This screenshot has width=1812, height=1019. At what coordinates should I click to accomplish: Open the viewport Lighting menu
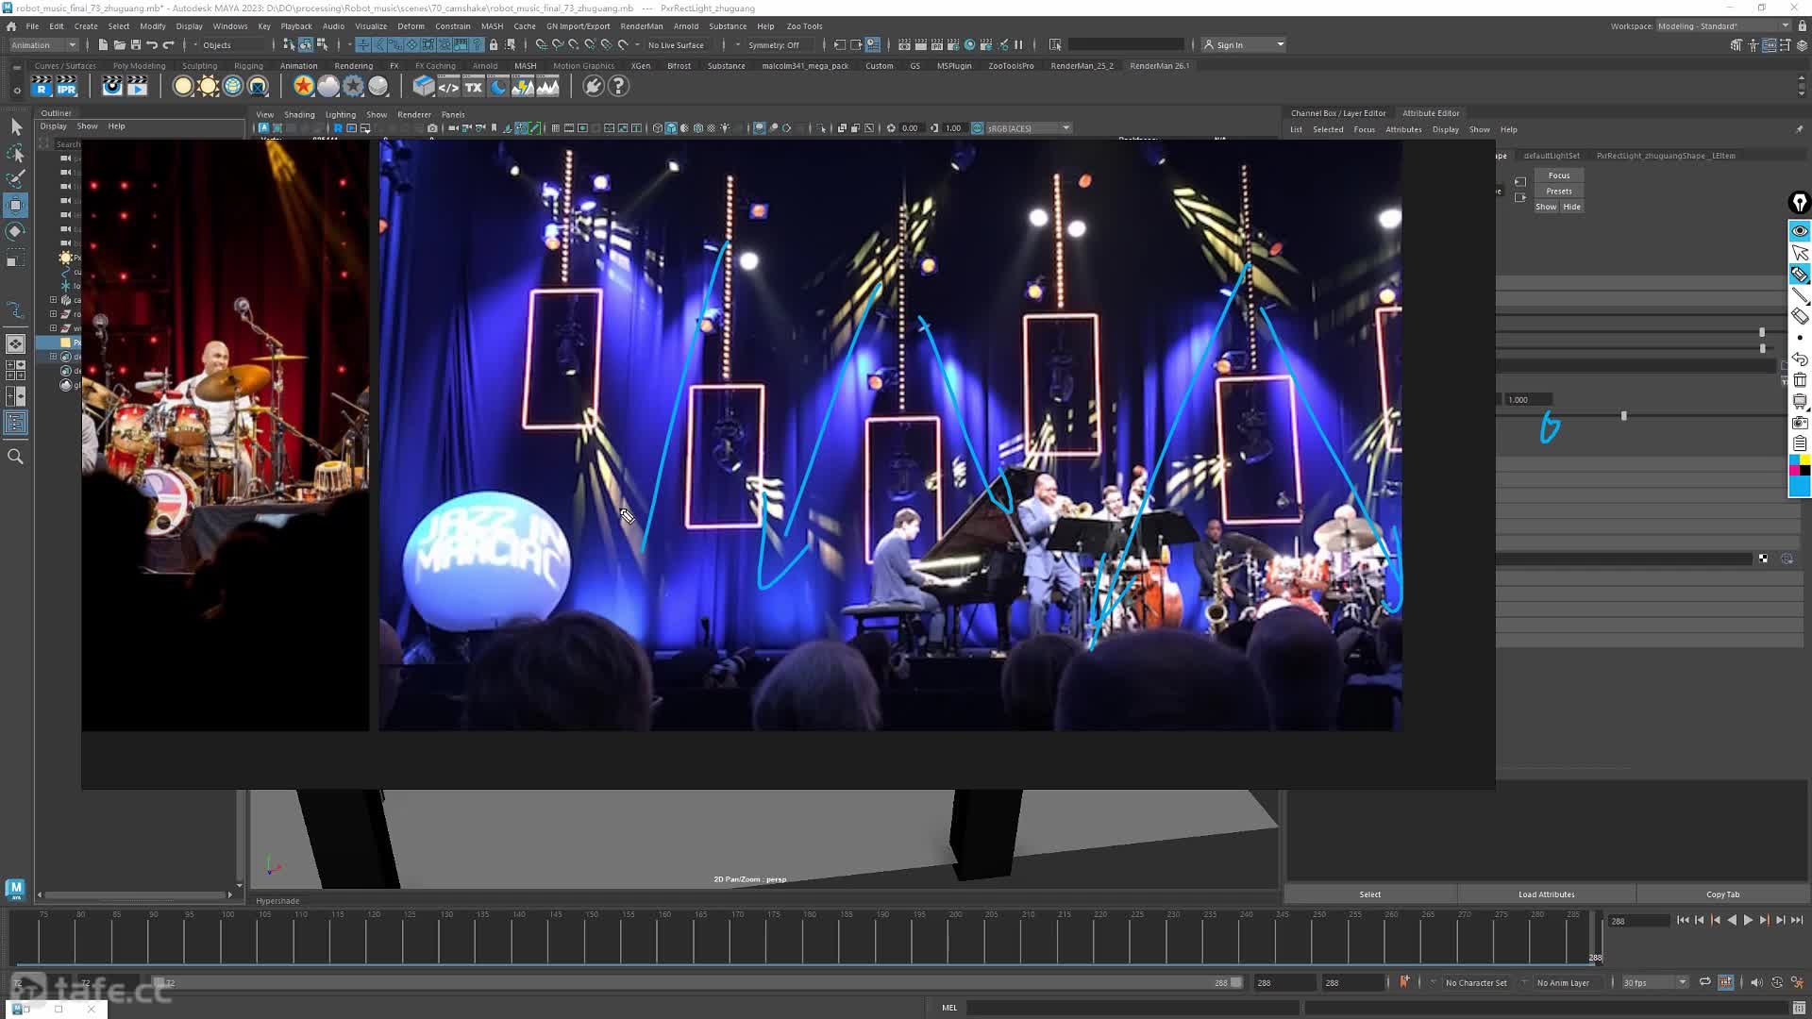click(341, 115)
